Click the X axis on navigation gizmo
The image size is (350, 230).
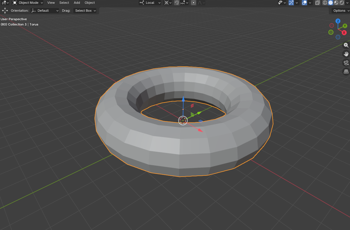pyautogui.click(x=344, y=33)
